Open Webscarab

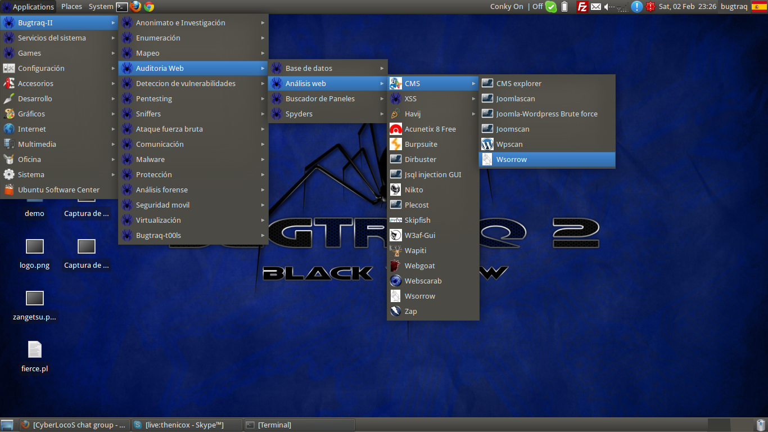(x=433, y=281)
